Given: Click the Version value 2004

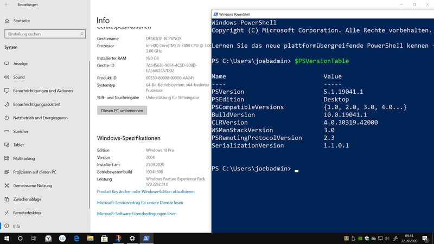Looking at the screenshot, I should [150, 157].
